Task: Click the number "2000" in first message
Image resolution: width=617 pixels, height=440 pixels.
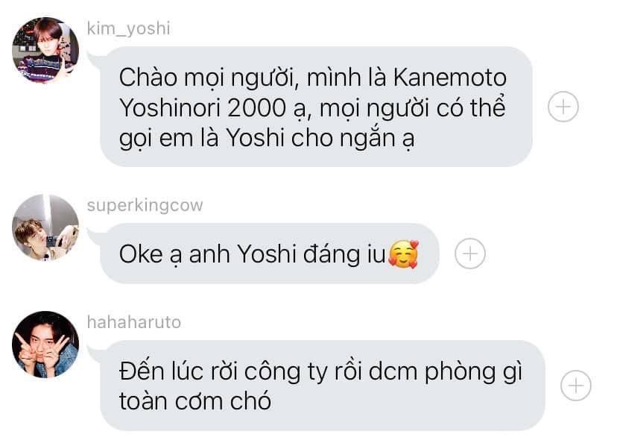Action: click(x=256, y=107)
